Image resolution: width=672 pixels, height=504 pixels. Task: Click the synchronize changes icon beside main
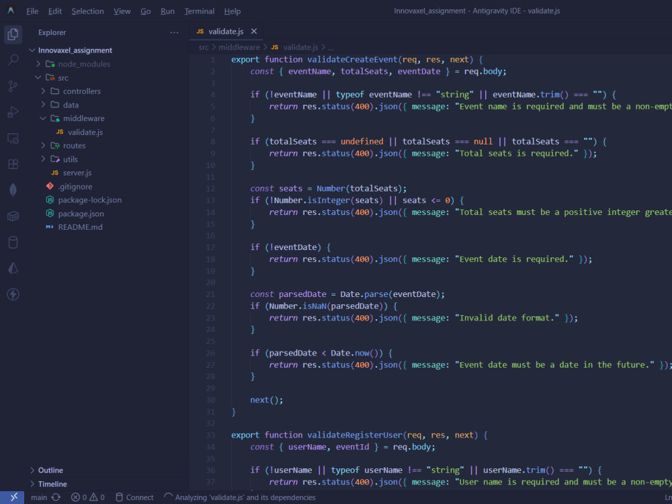[x=56, y=497]
